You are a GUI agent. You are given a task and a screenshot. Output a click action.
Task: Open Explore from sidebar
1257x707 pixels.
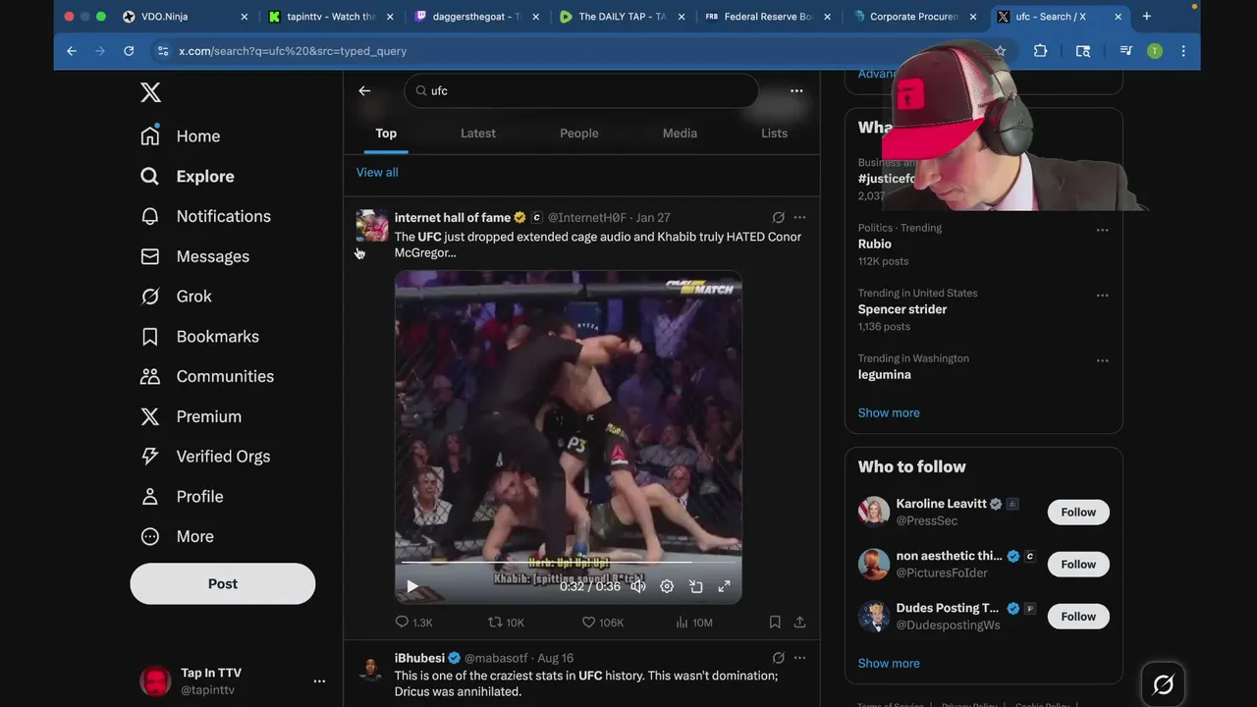point(188,177)
